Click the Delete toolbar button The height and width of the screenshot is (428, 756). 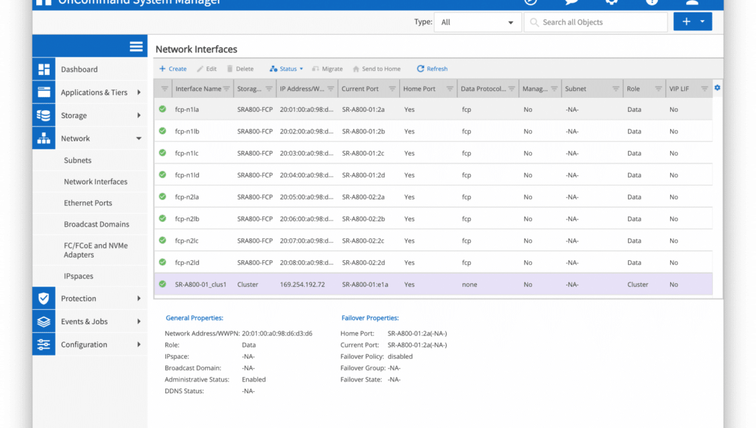240,69
